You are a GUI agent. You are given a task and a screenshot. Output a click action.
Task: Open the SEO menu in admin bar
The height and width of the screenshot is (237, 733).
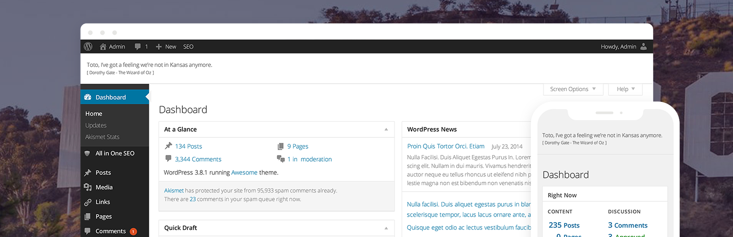click(188, 46)
